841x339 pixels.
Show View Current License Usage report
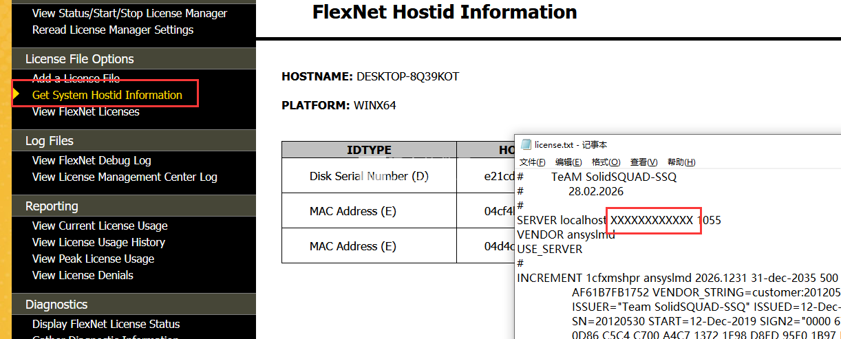(100, 226)
